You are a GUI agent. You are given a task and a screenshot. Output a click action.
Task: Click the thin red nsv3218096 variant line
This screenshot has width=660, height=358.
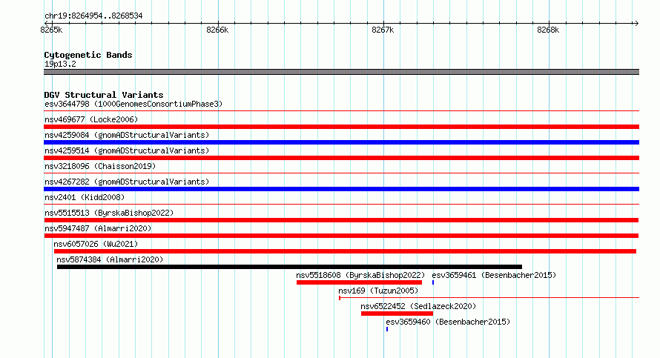coord(341,173)
